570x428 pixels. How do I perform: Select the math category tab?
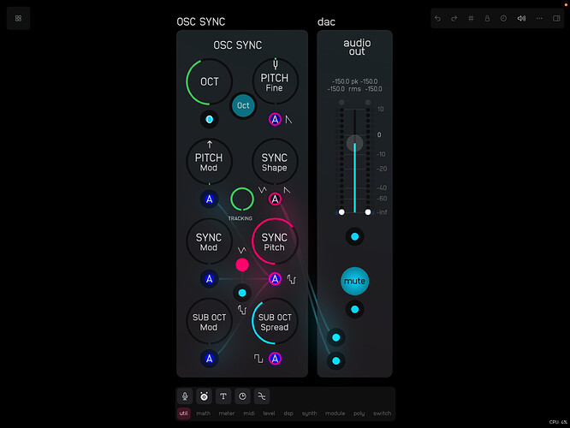[x=203, y=413]
